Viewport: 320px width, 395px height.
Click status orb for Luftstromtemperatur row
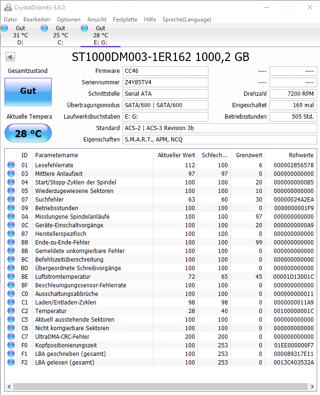point(11,276)
